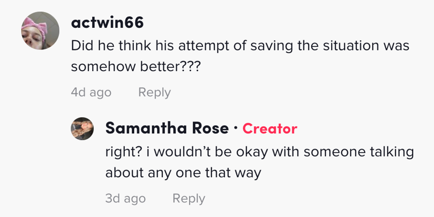Click the 3d ago timestamp

tap(125, 198)
